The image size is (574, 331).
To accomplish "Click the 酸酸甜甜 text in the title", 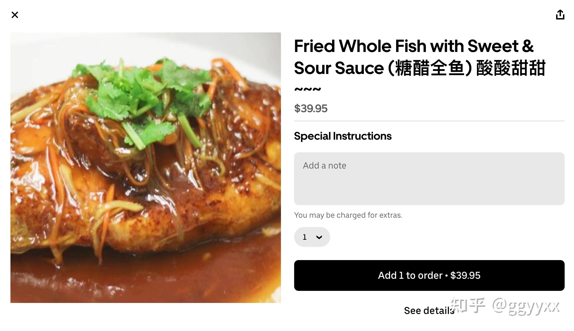I will (x=511, y=68).
